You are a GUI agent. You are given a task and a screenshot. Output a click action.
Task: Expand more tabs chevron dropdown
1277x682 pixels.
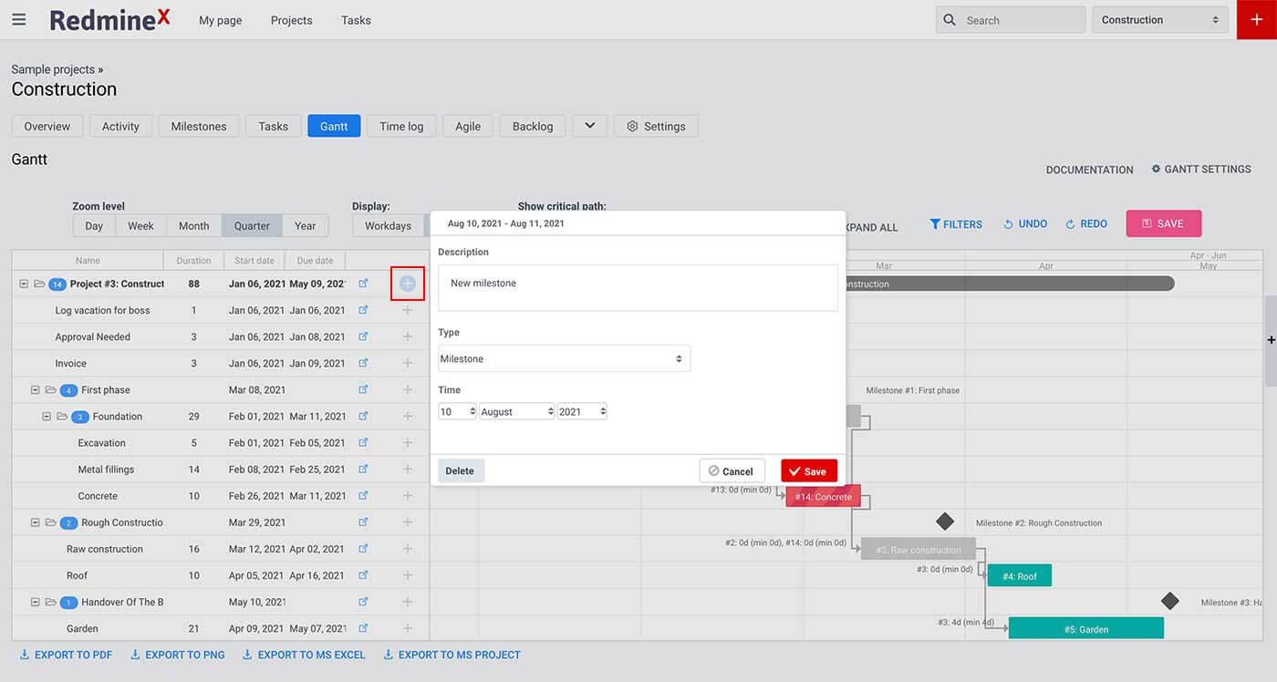(589, 126)
